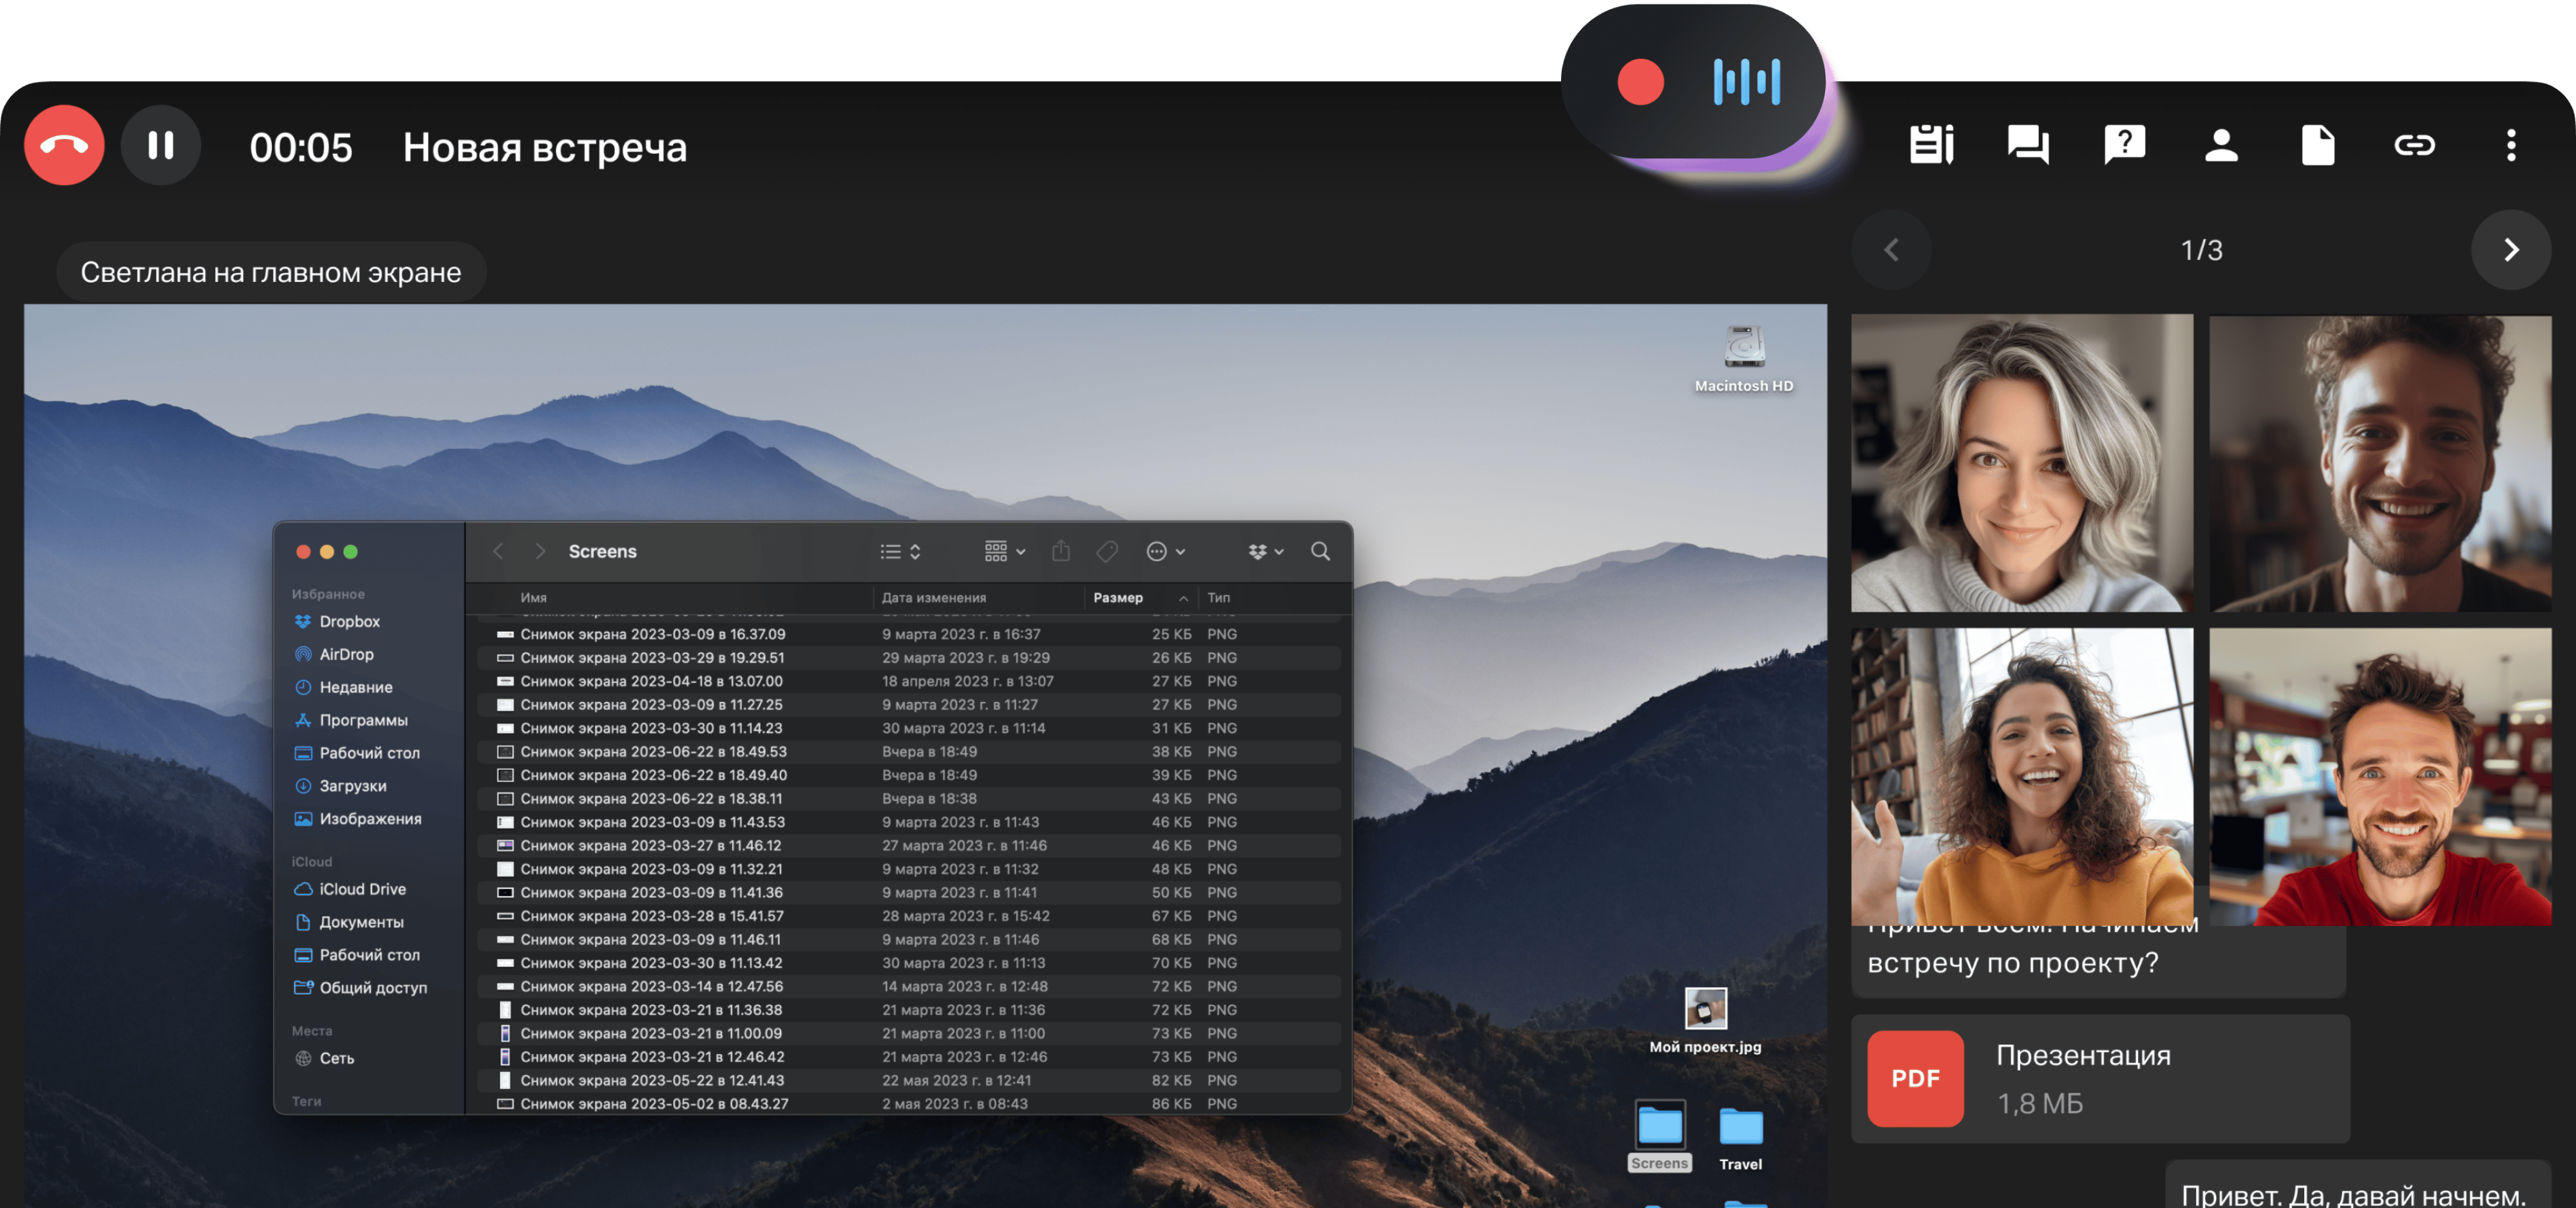Screen dimensions: 2576x1208
Task: Pause the meeting timer
Action: pos(161,146)
